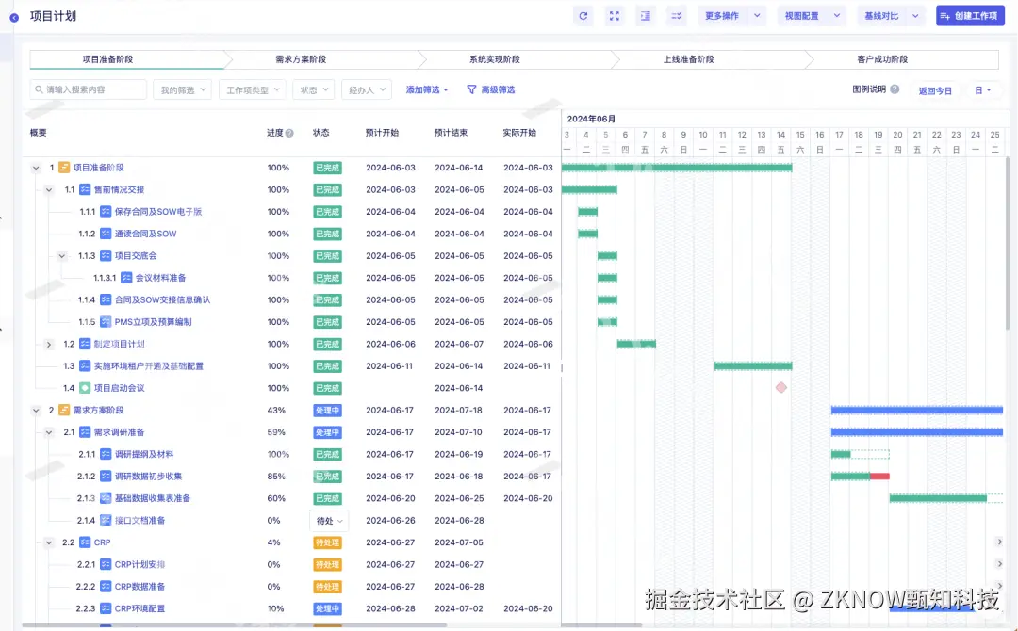
Task: Click the orange icon of 需求方案阶段
Action: coord(64,411)
